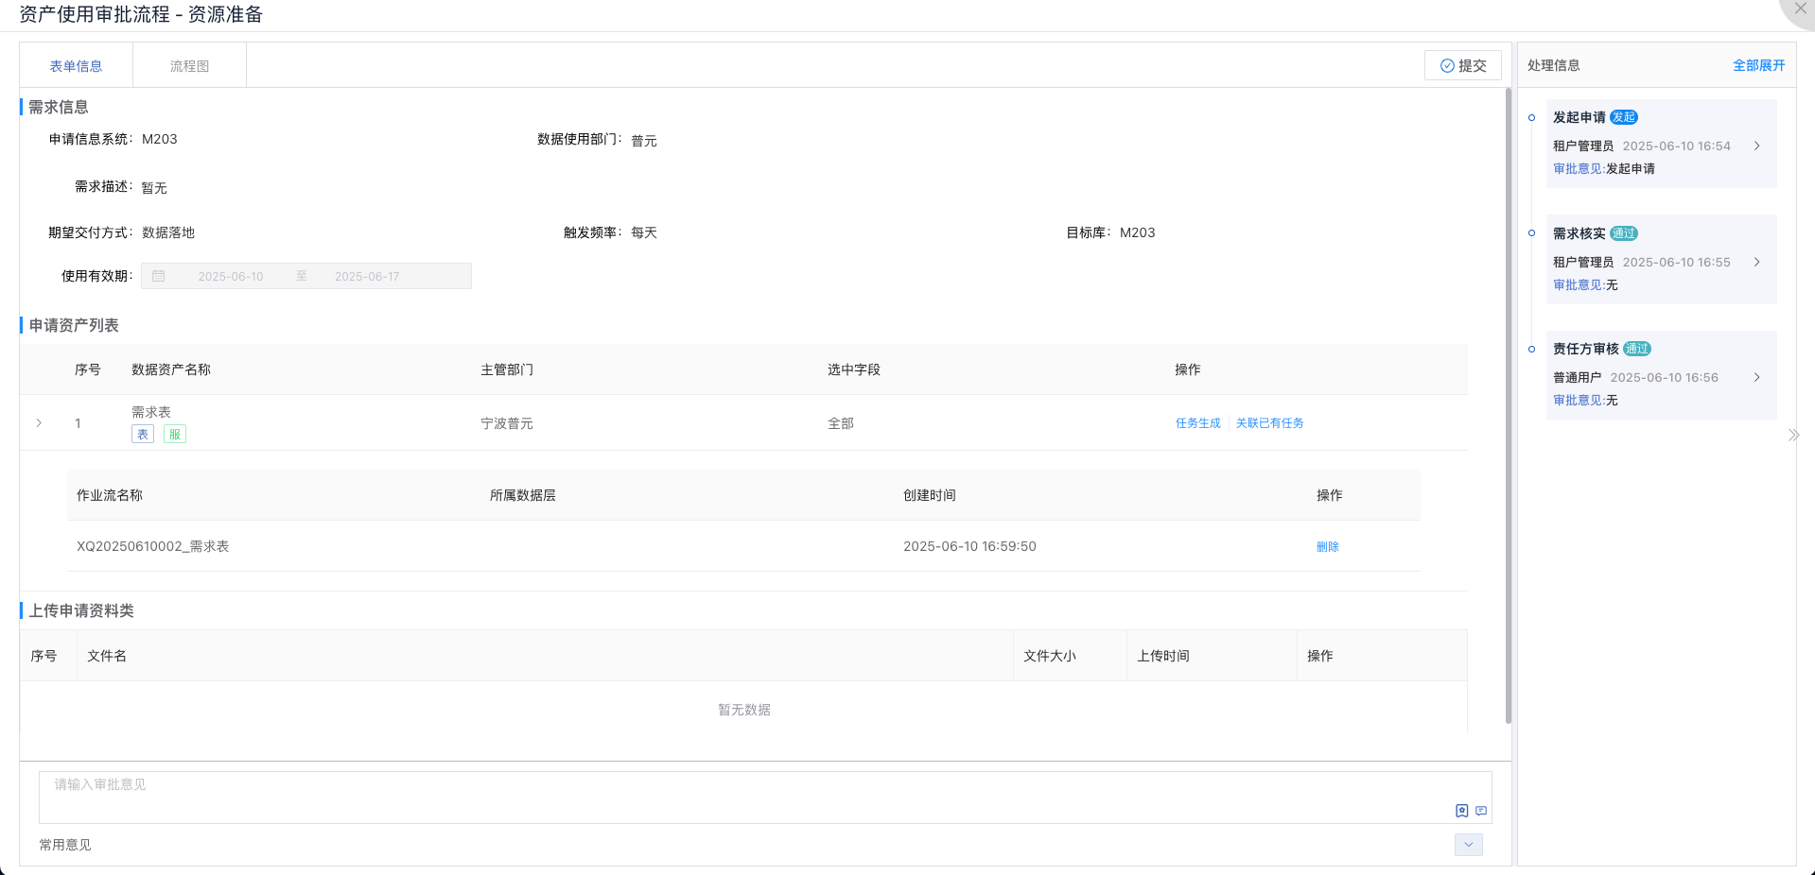Open the 常用意见 dropdown arrow
This screenshot has width=1815, height=875.
[1468, 845]
